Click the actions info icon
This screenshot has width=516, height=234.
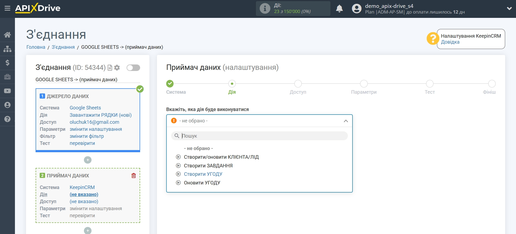pyautogui.click(x=265, y=8)
